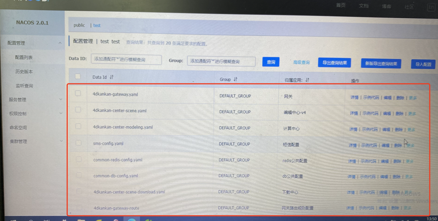This screenshot has width=438, height=221.
Task: Focus the Data ID search input field
Action: pyautogui.click(x=126, y=60)
